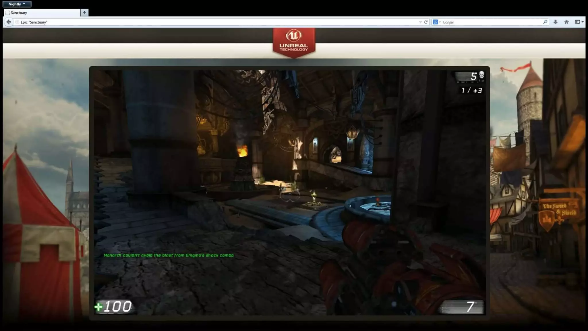Open the Downloads arrow button

click(x=556, y=22)
